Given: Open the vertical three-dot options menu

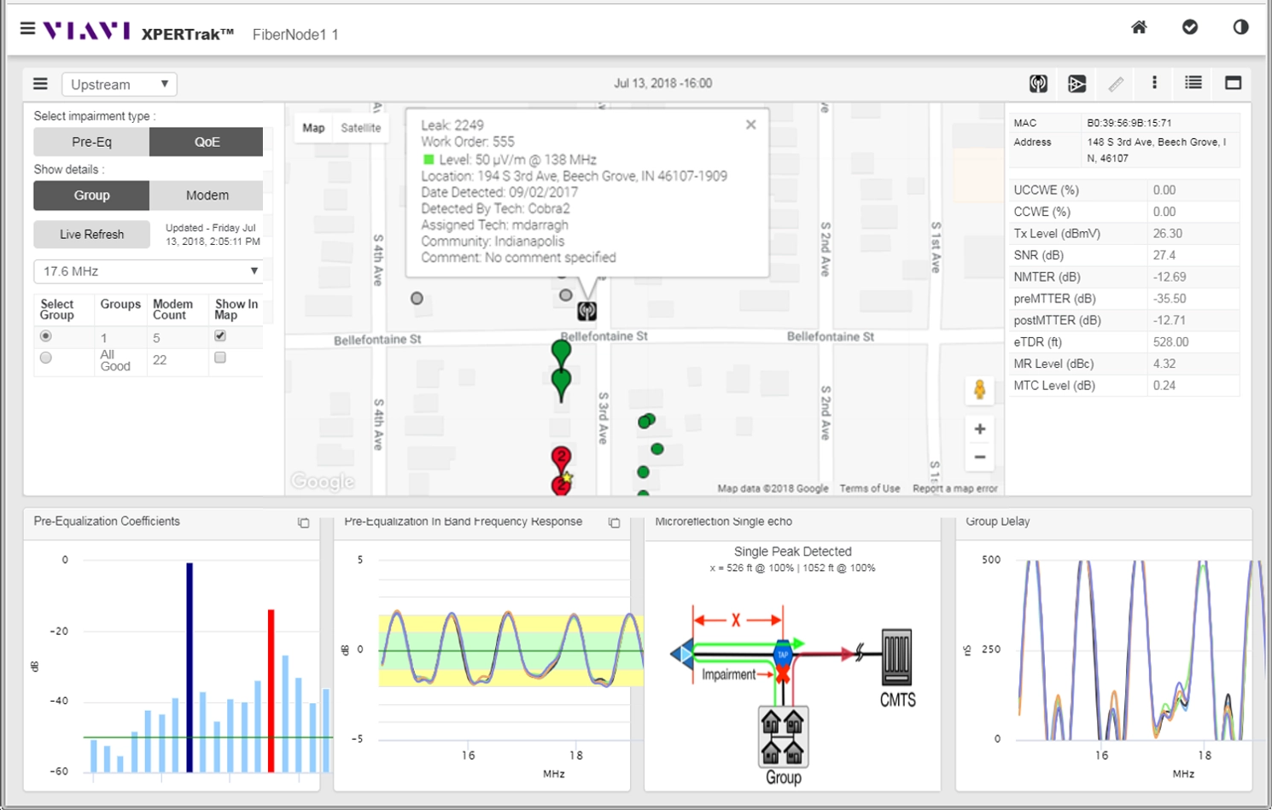Looking at the screenshot, I should 1153,84.
